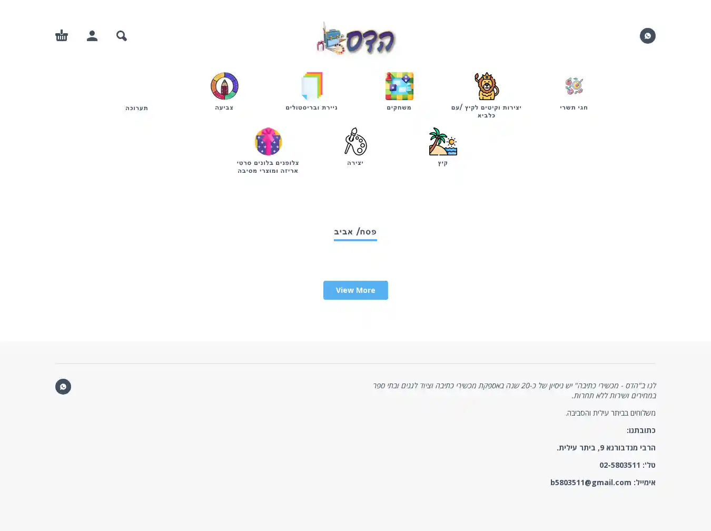Open the shopping basket icon
Image resolution: width=711 pixels, height=531 pixels.
click(62, 36)
